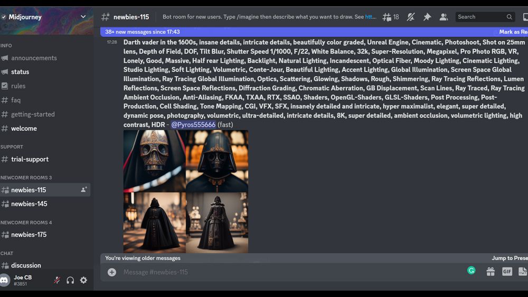Viewport: 528px width, 297px height.
Task: Open the top-right Vader helmet image
Action: pyautogui.click(x=217, y=161)
